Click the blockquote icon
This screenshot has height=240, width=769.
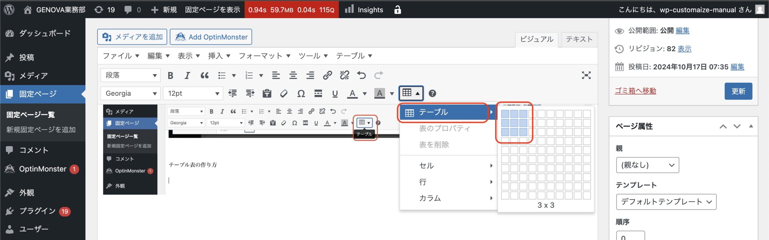[x=205, y=75]
